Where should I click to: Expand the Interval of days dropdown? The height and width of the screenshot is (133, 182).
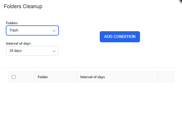(x=32, y=51)
